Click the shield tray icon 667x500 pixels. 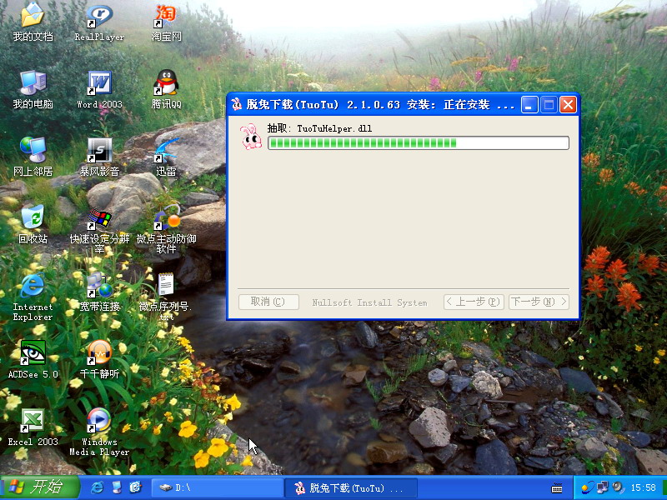pyautogui.click(x=587, y=487)
